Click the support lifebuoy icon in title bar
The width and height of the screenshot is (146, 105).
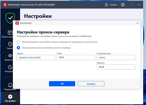coord(123,5)
